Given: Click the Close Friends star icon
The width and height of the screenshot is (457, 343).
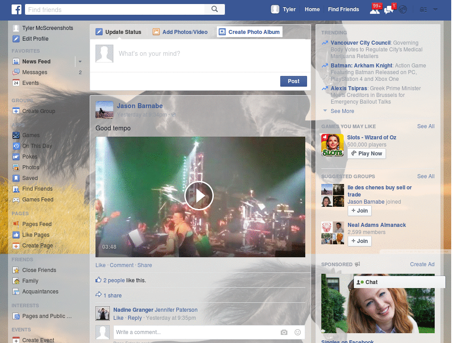Looking at the screenshot, I should pos(16,270).
